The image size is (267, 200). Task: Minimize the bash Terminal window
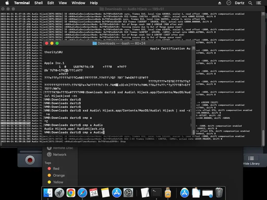(x=52, y=43)
